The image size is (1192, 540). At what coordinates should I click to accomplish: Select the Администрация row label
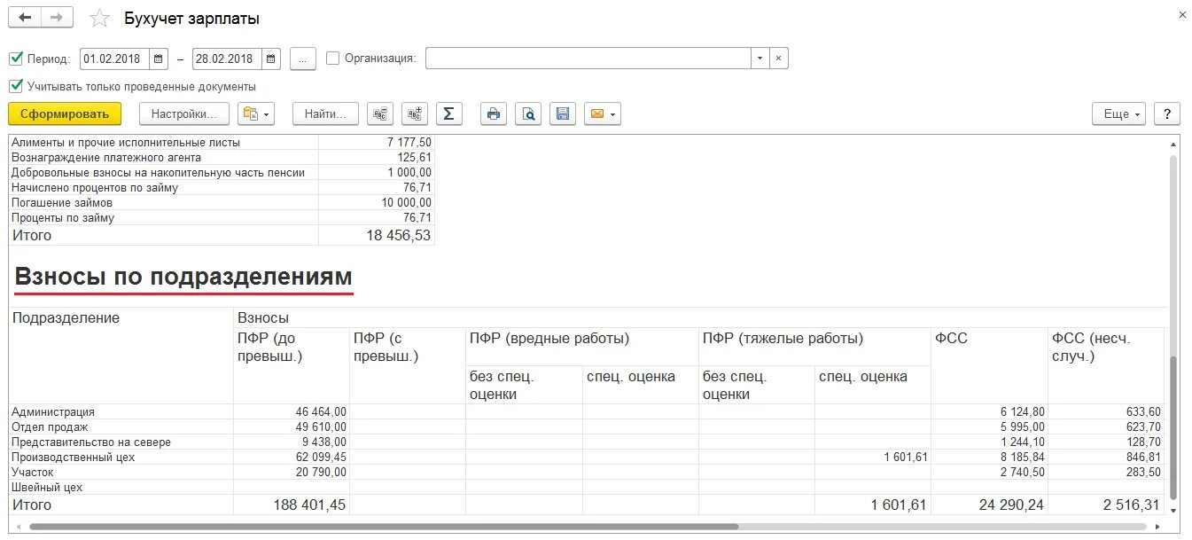click(x=53, y=411)
